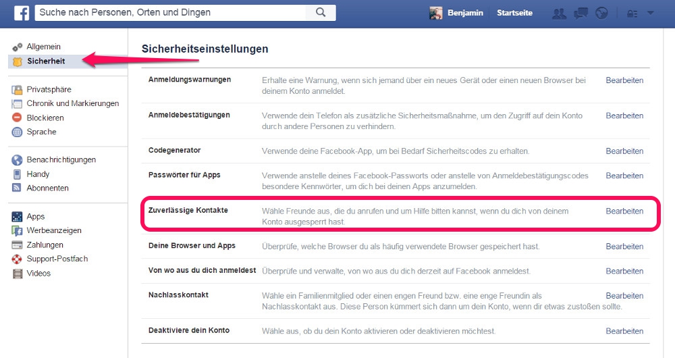Click the Benachrichtigungen globe icon
The width and height of the screenshot is (675, 358).
17,160
